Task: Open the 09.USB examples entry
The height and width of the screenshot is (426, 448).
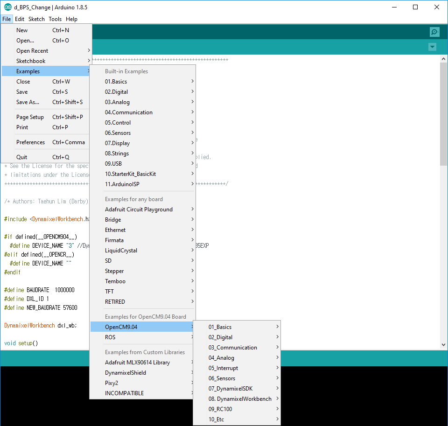Action: click(143, 164)
